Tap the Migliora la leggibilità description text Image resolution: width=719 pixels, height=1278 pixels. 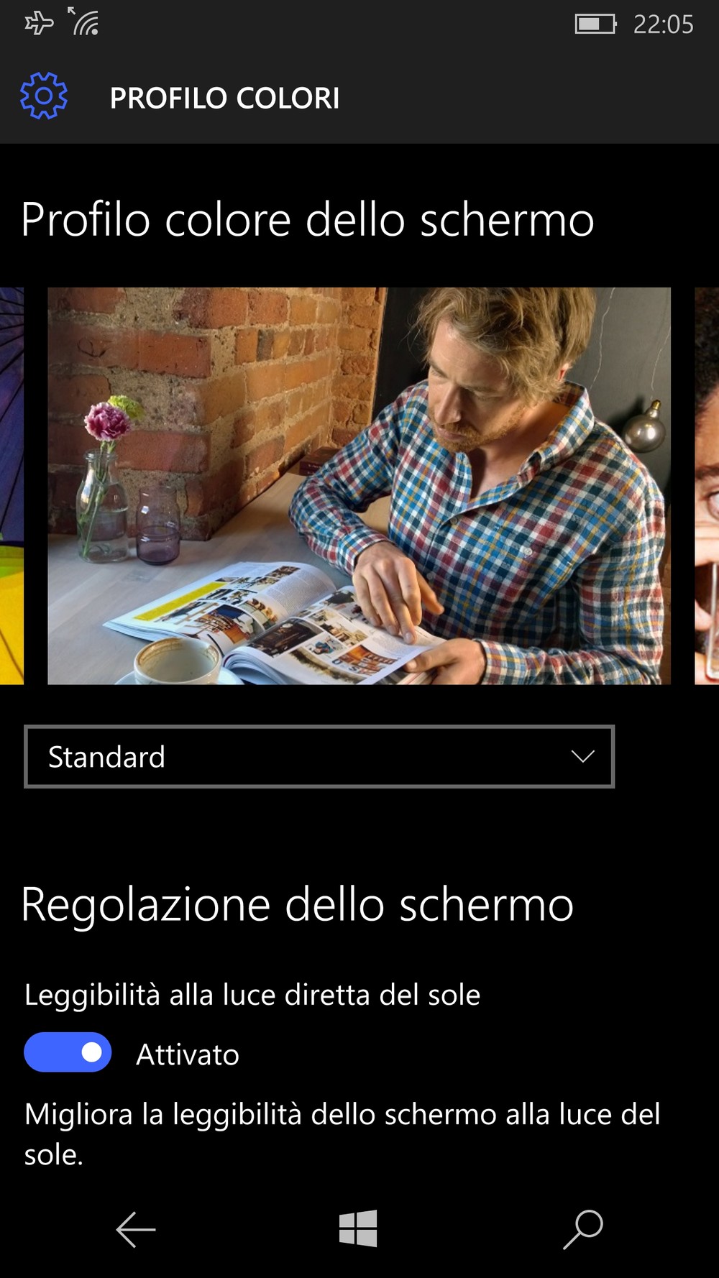click(x=342, y=1134)
